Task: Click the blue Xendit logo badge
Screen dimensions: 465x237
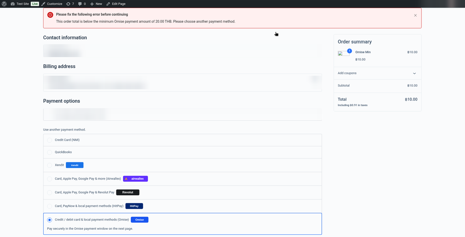Action: click(x=75, y=165)
